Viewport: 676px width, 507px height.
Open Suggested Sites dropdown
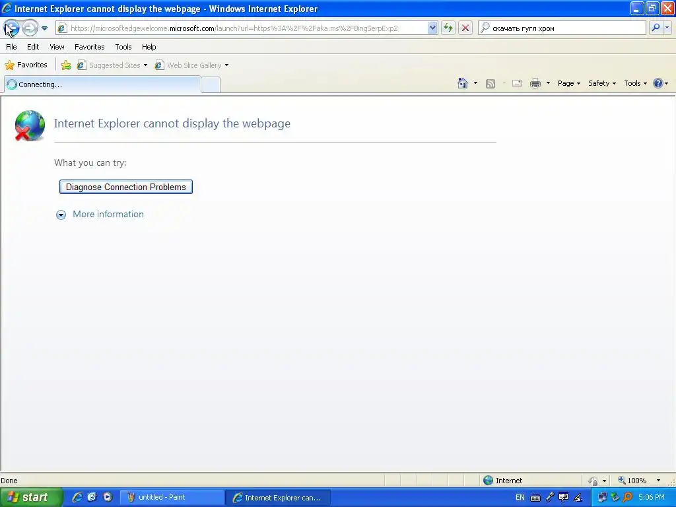(112, 65)
